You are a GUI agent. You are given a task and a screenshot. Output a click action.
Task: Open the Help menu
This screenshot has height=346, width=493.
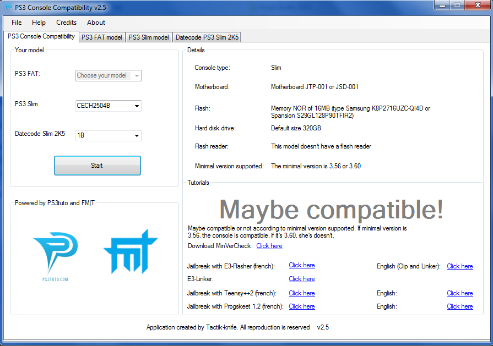[39, 23]
